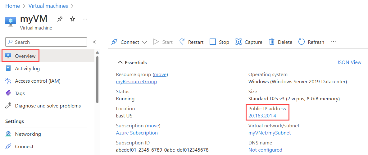
Task: Click the disabled Start play icon
Action: (156, 42)
